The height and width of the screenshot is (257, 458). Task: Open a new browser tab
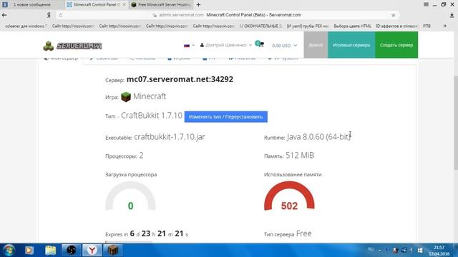pos(198,5)
